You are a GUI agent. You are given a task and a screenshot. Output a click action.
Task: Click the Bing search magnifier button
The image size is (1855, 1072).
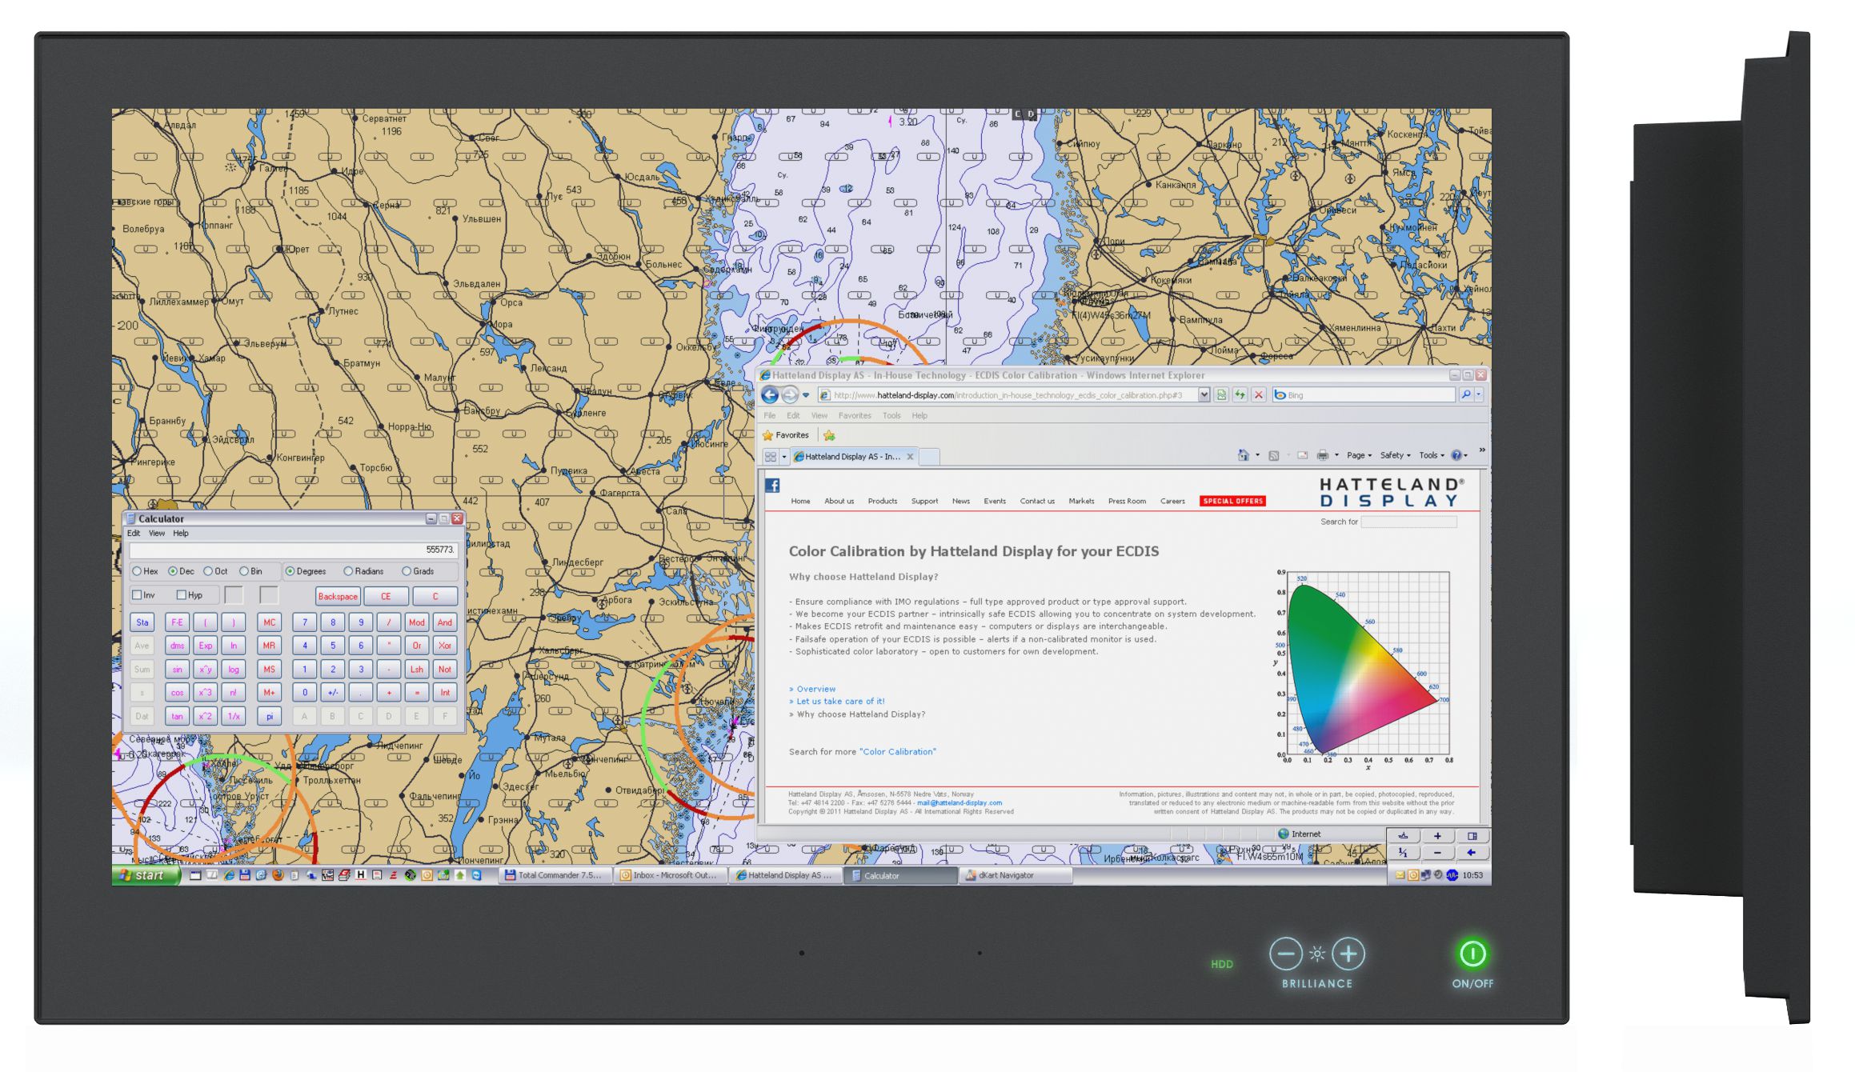[1465, 394]
